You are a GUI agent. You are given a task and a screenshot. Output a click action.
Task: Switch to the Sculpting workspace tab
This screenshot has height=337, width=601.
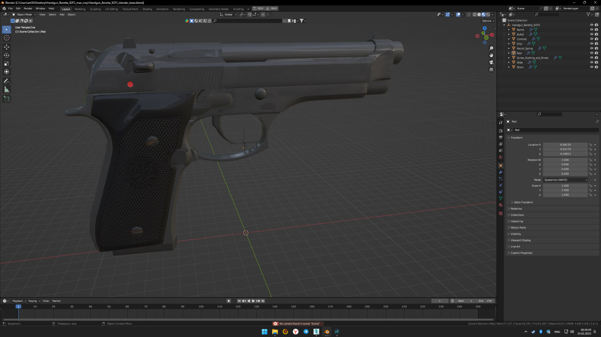coord(95,9)
